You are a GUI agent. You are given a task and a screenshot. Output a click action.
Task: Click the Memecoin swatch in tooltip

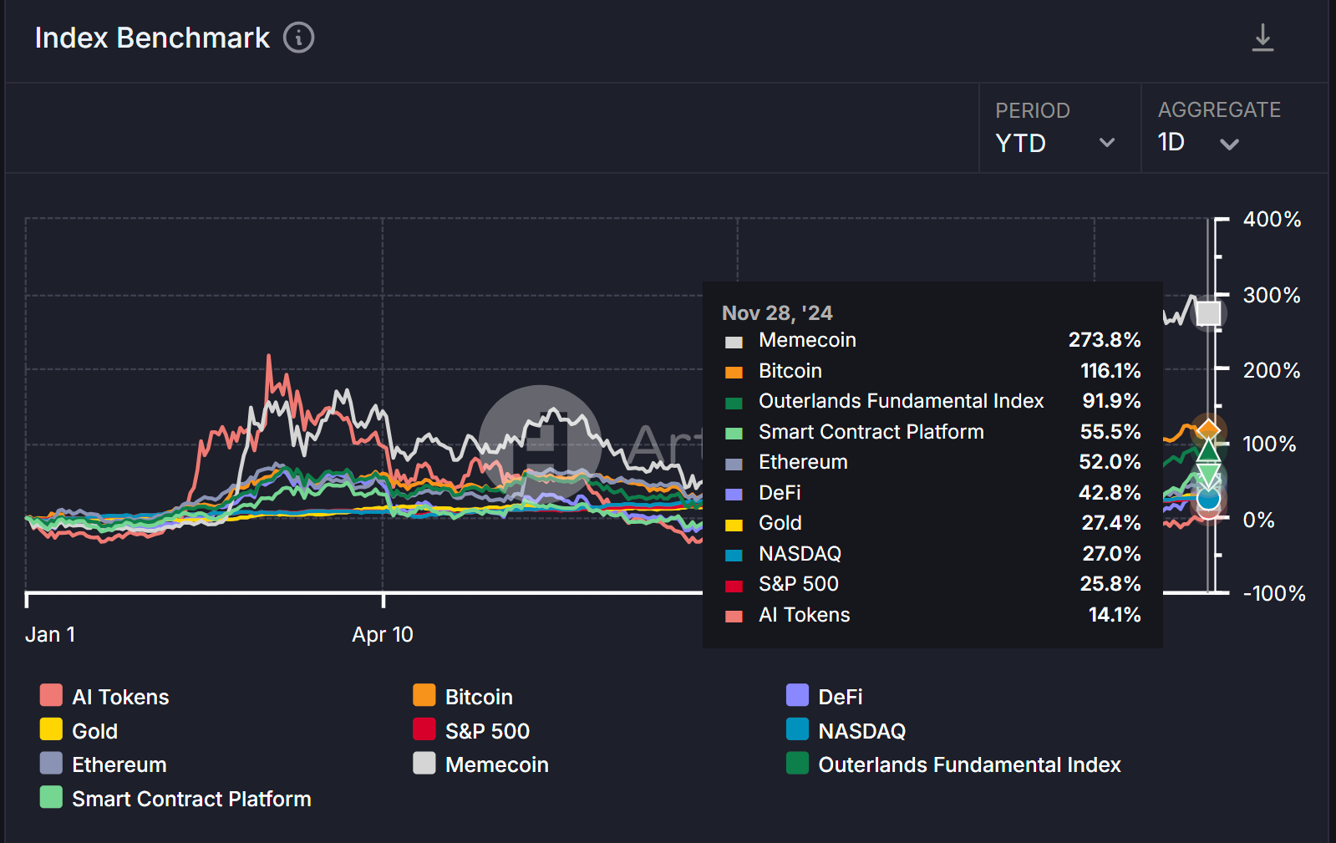click(734, 342)
